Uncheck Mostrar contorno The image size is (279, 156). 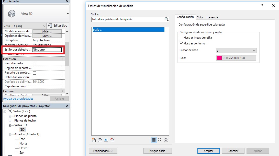tap(182, 43)
